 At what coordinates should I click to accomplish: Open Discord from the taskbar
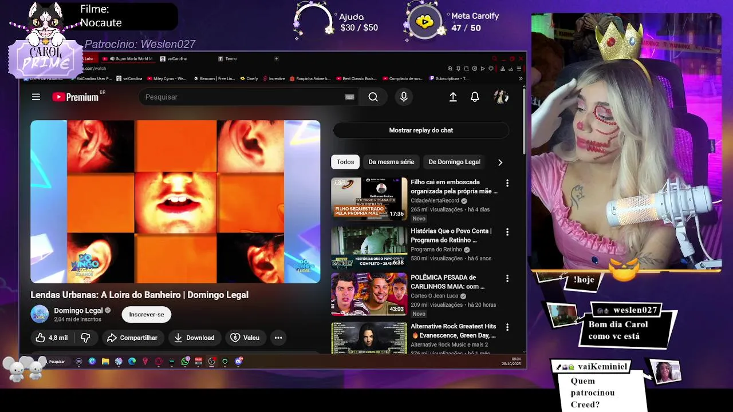pos(238,361)
